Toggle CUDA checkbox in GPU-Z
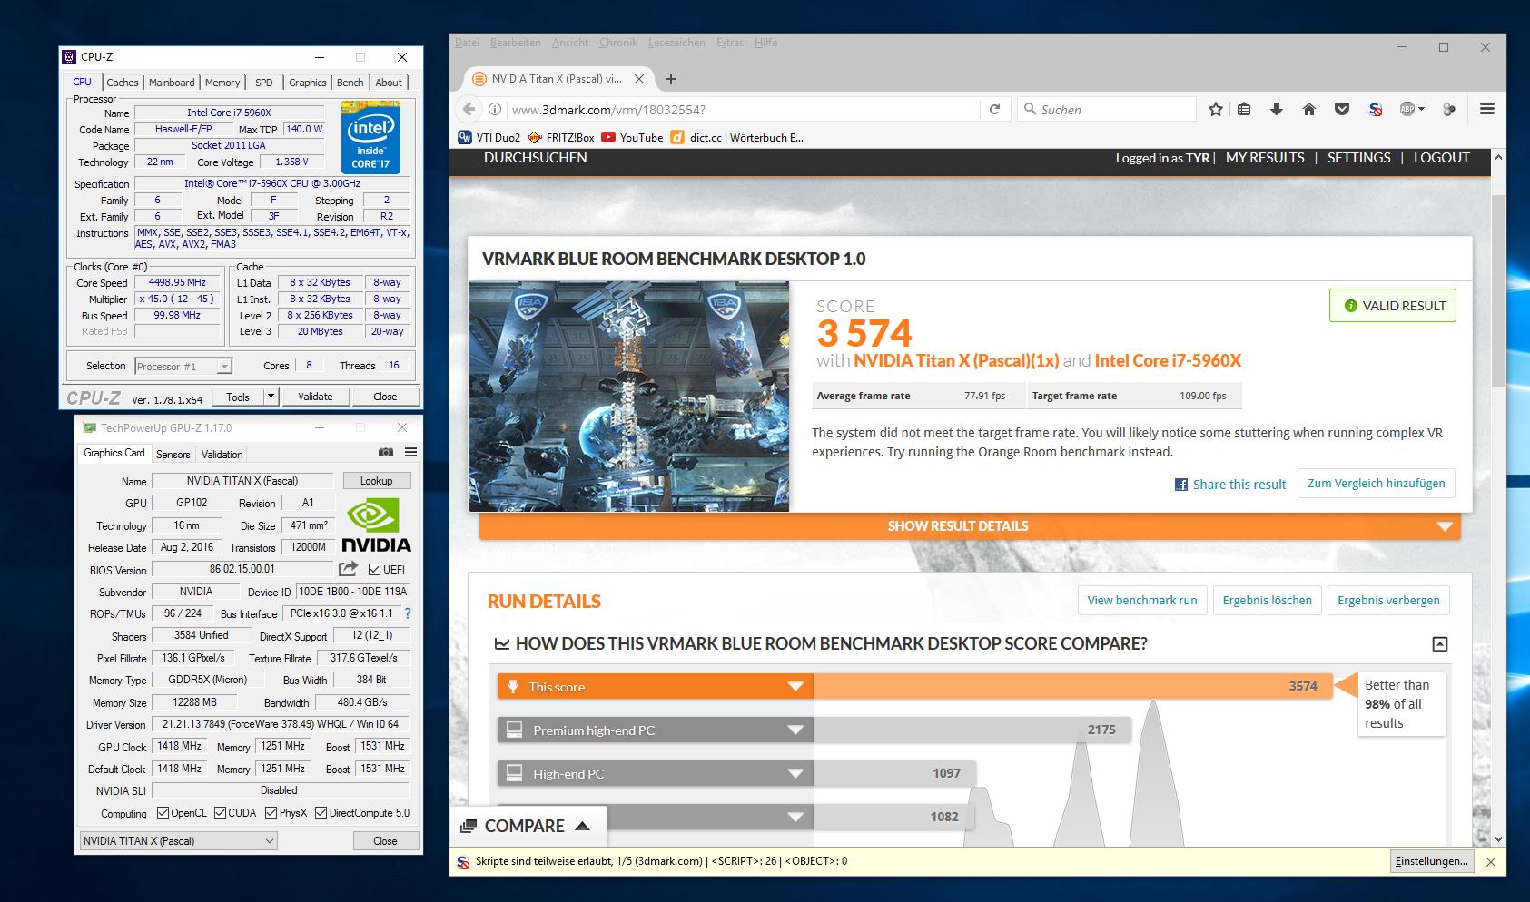The height and width of the screenshot is (902, 1530). (x=220, y=813)
